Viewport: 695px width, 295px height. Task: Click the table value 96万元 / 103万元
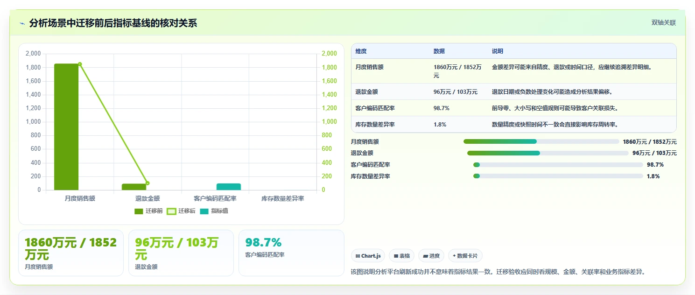456,92
